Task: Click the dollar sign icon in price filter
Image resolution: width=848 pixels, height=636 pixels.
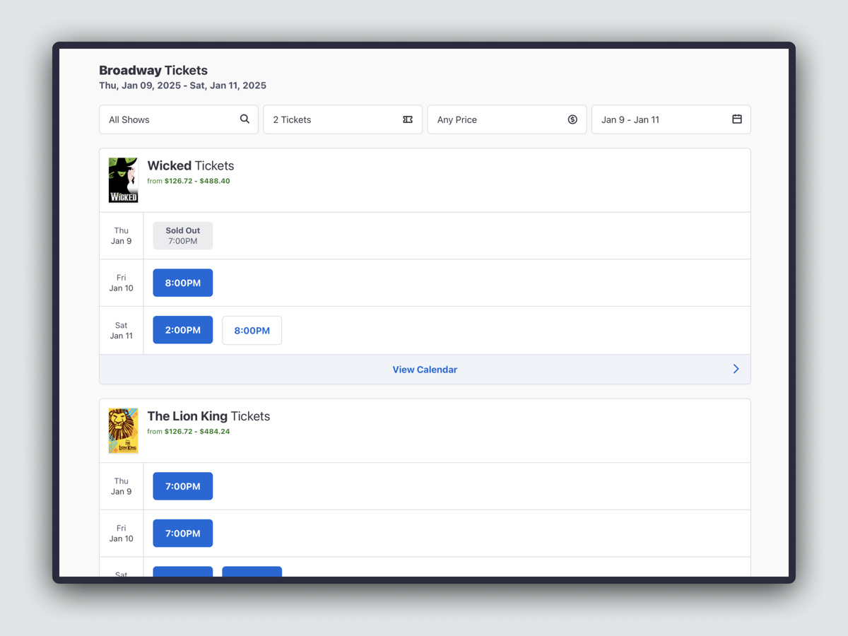Action: [x=572, y=119]
